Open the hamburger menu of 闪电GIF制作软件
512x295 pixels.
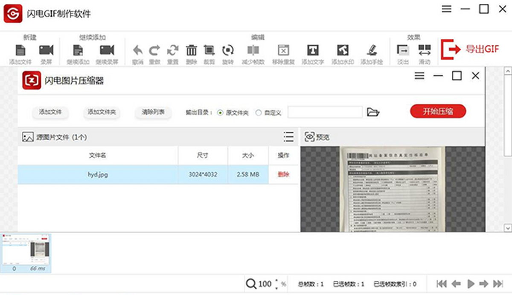click(x=446, y=9)
